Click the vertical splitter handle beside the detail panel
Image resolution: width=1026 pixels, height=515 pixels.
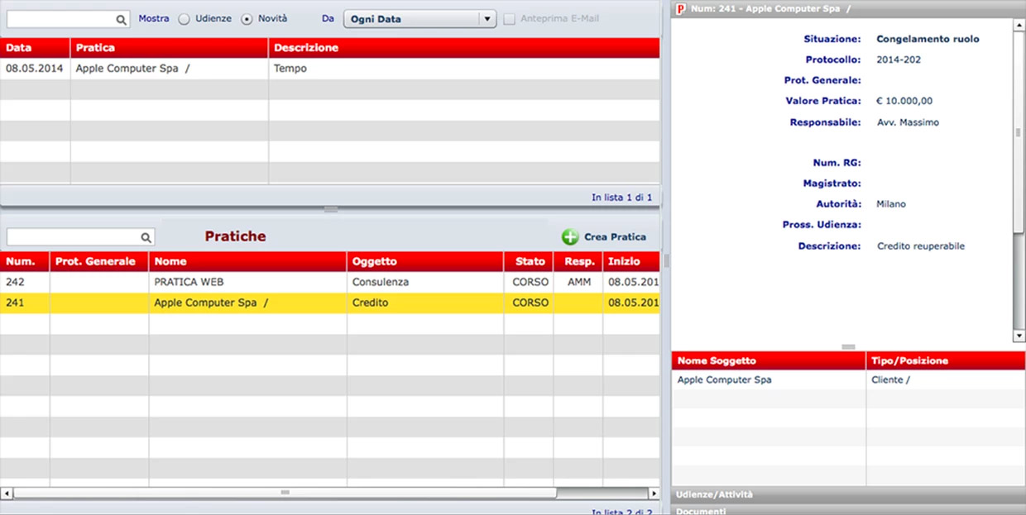coord(666,260)
